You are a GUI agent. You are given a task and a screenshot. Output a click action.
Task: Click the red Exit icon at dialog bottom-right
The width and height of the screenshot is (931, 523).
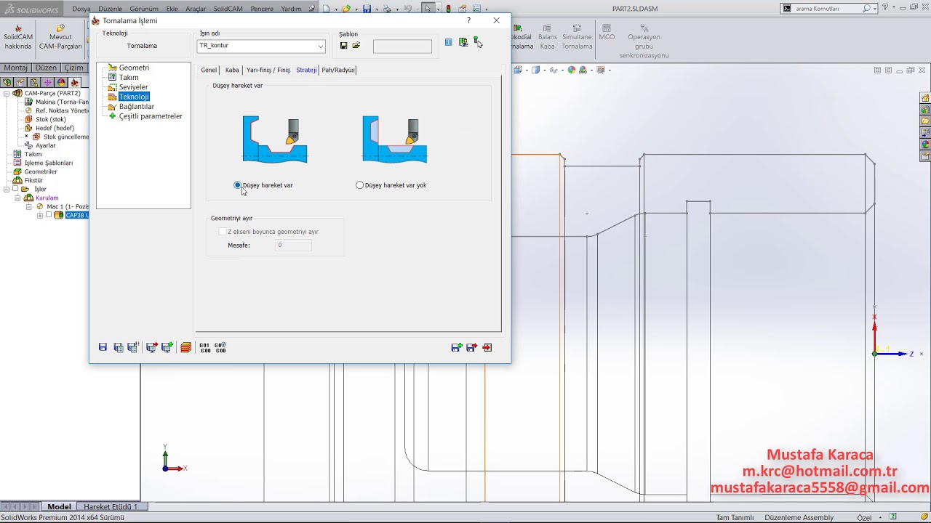tap(487, 348)
